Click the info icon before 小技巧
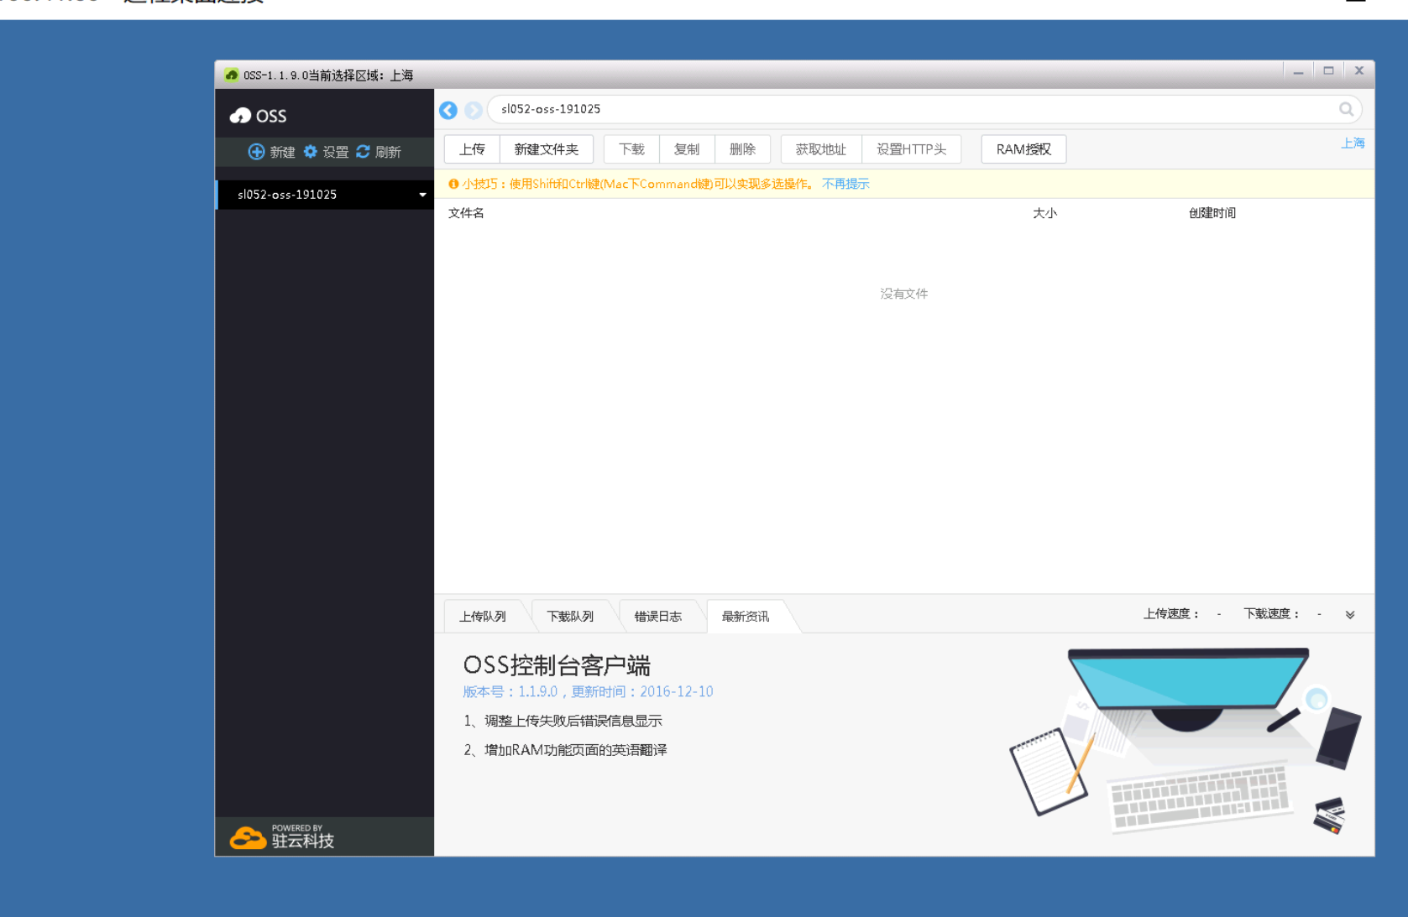1408x917 pixels. click(x=453, y=184)
